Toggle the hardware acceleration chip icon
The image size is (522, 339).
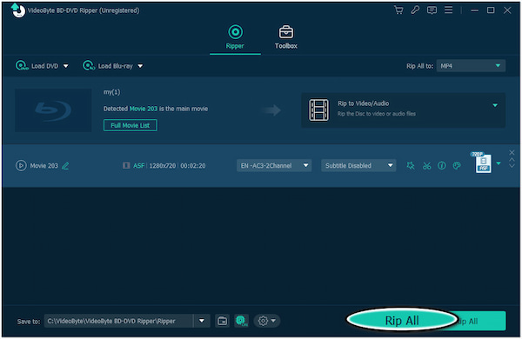point(242,321)
